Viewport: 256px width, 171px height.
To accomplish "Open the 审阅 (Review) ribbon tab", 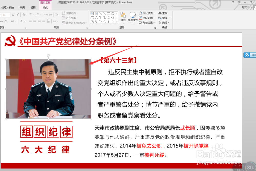I will pos(22,7).
